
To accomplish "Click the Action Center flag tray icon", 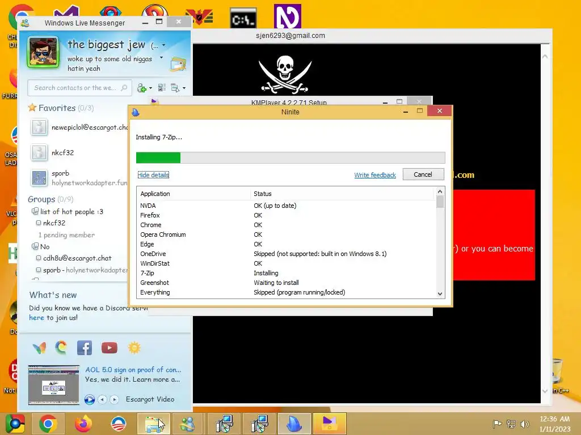I will coord(497,424).
